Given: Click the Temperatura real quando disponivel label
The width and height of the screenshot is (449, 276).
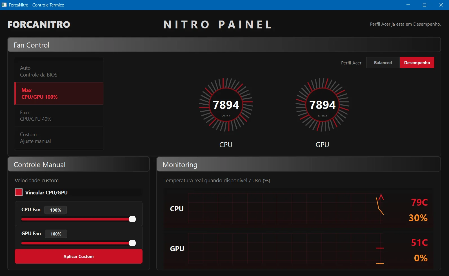Looking at the screenshot, I should pyautogui.click(x=217, y=180).
